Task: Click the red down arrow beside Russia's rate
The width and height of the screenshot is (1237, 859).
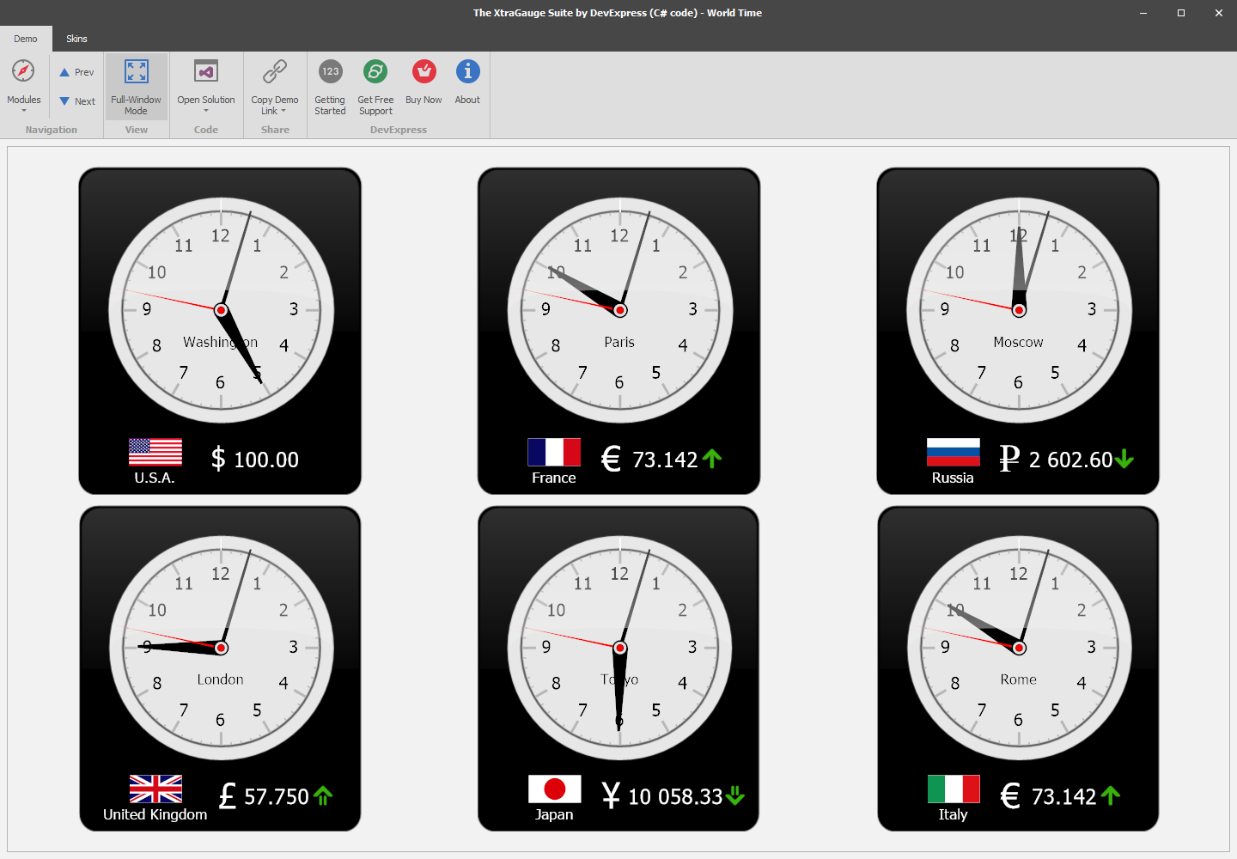Action: [1125, 460]
